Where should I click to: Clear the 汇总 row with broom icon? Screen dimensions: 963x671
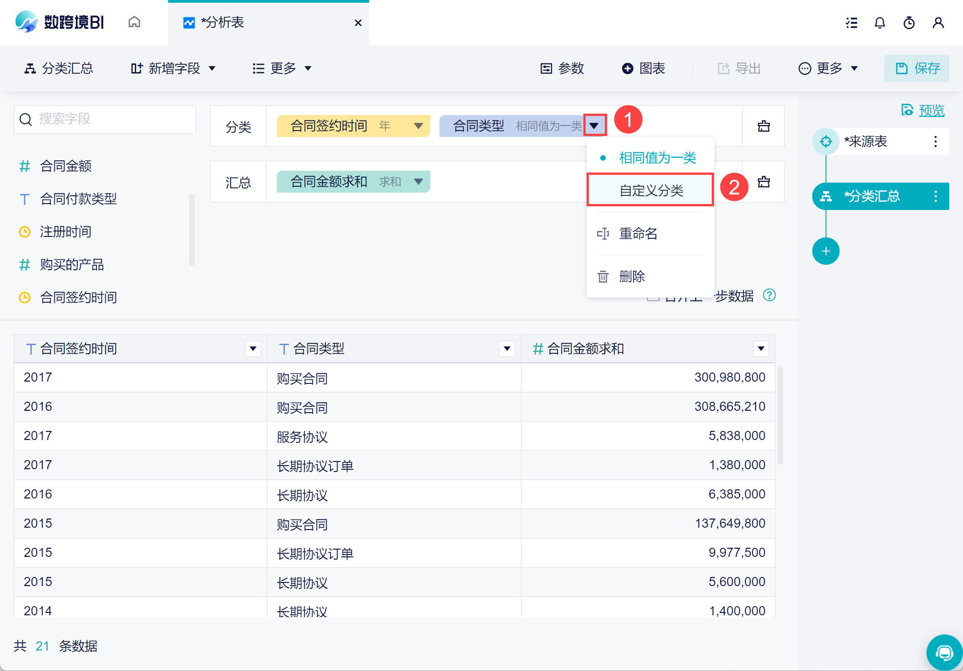[x=764, y=182]
